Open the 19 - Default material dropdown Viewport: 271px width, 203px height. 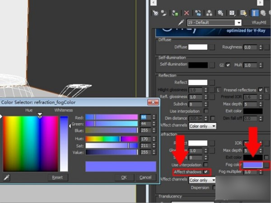coord(238,22)
